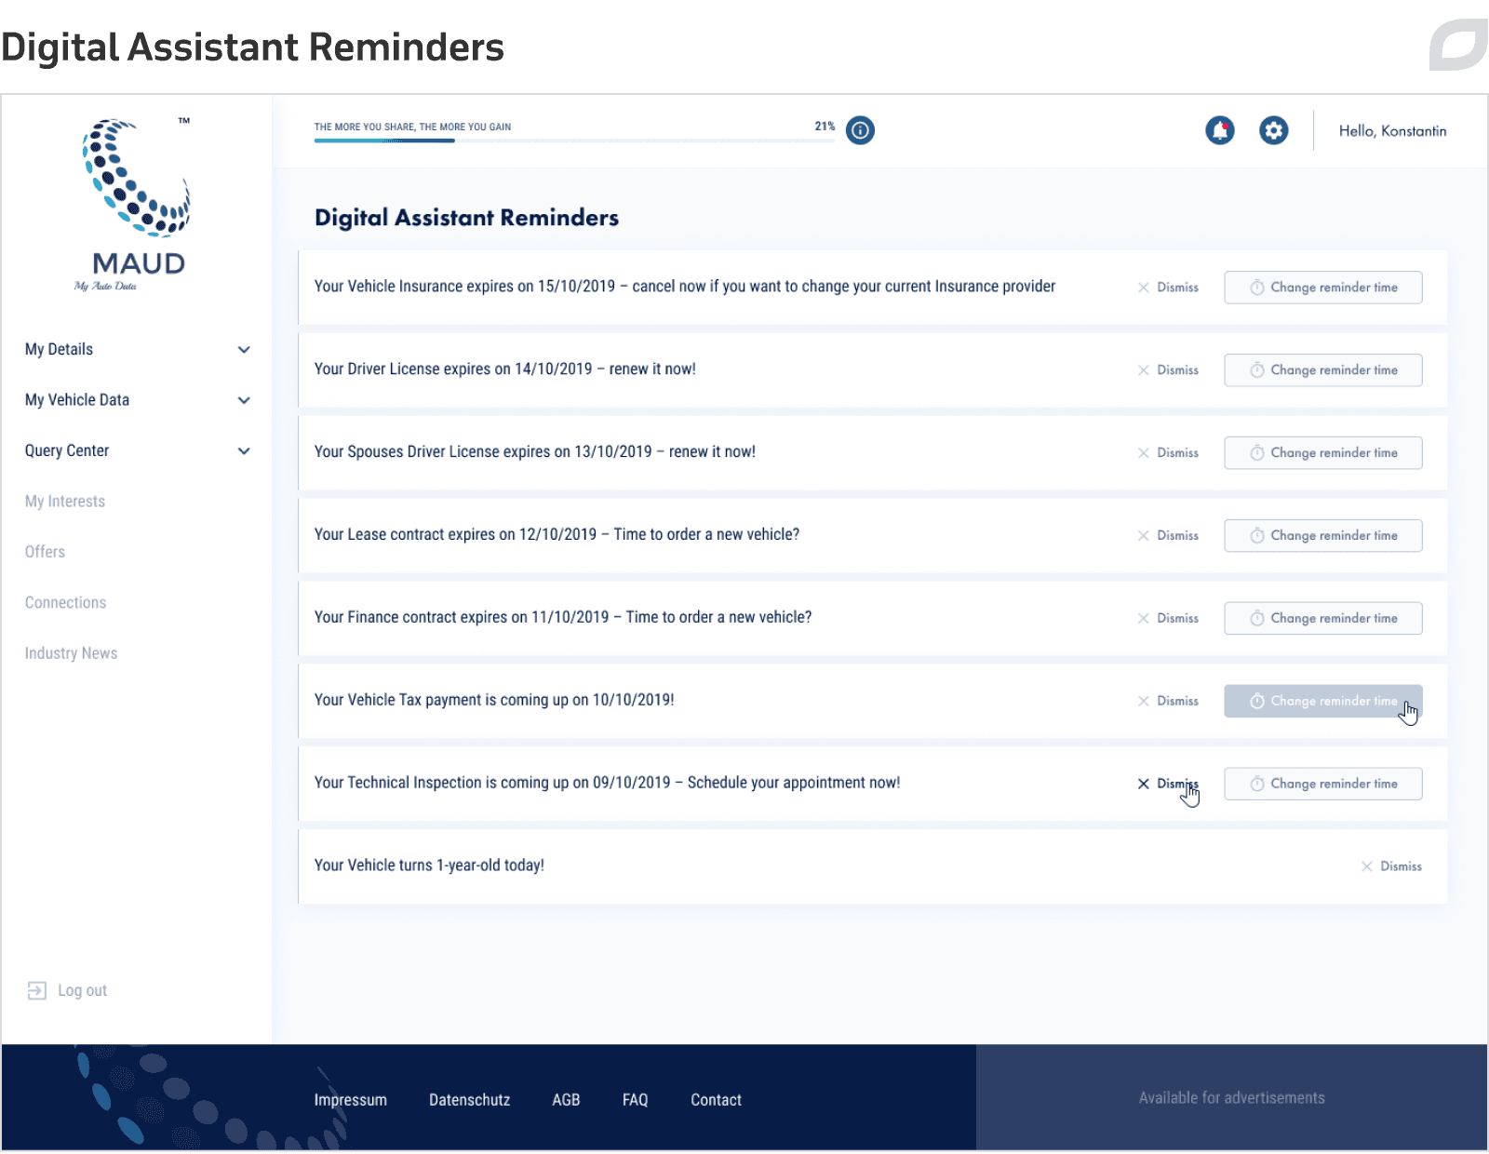Click the Log out arrow icon
The height and width of the screenshot is (1154, 1489).
click(36, 990)
